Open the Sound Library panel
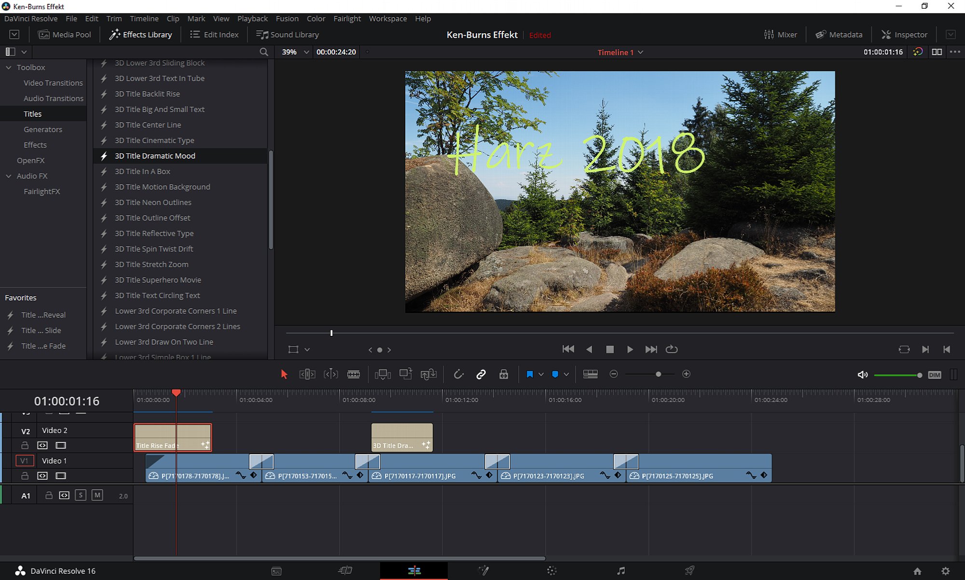 288,35
